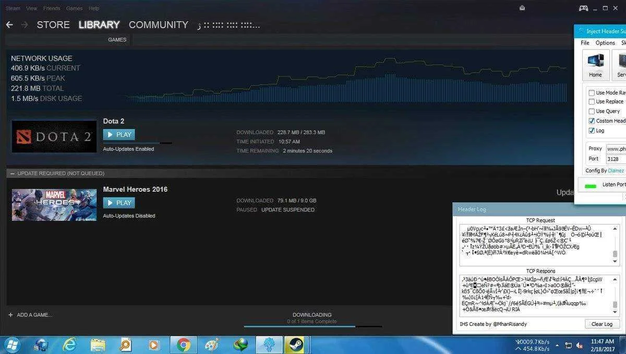Open the Paint palette taskbar icon
The height and width of the screenshot is (354, 626).
coord(211,345)
